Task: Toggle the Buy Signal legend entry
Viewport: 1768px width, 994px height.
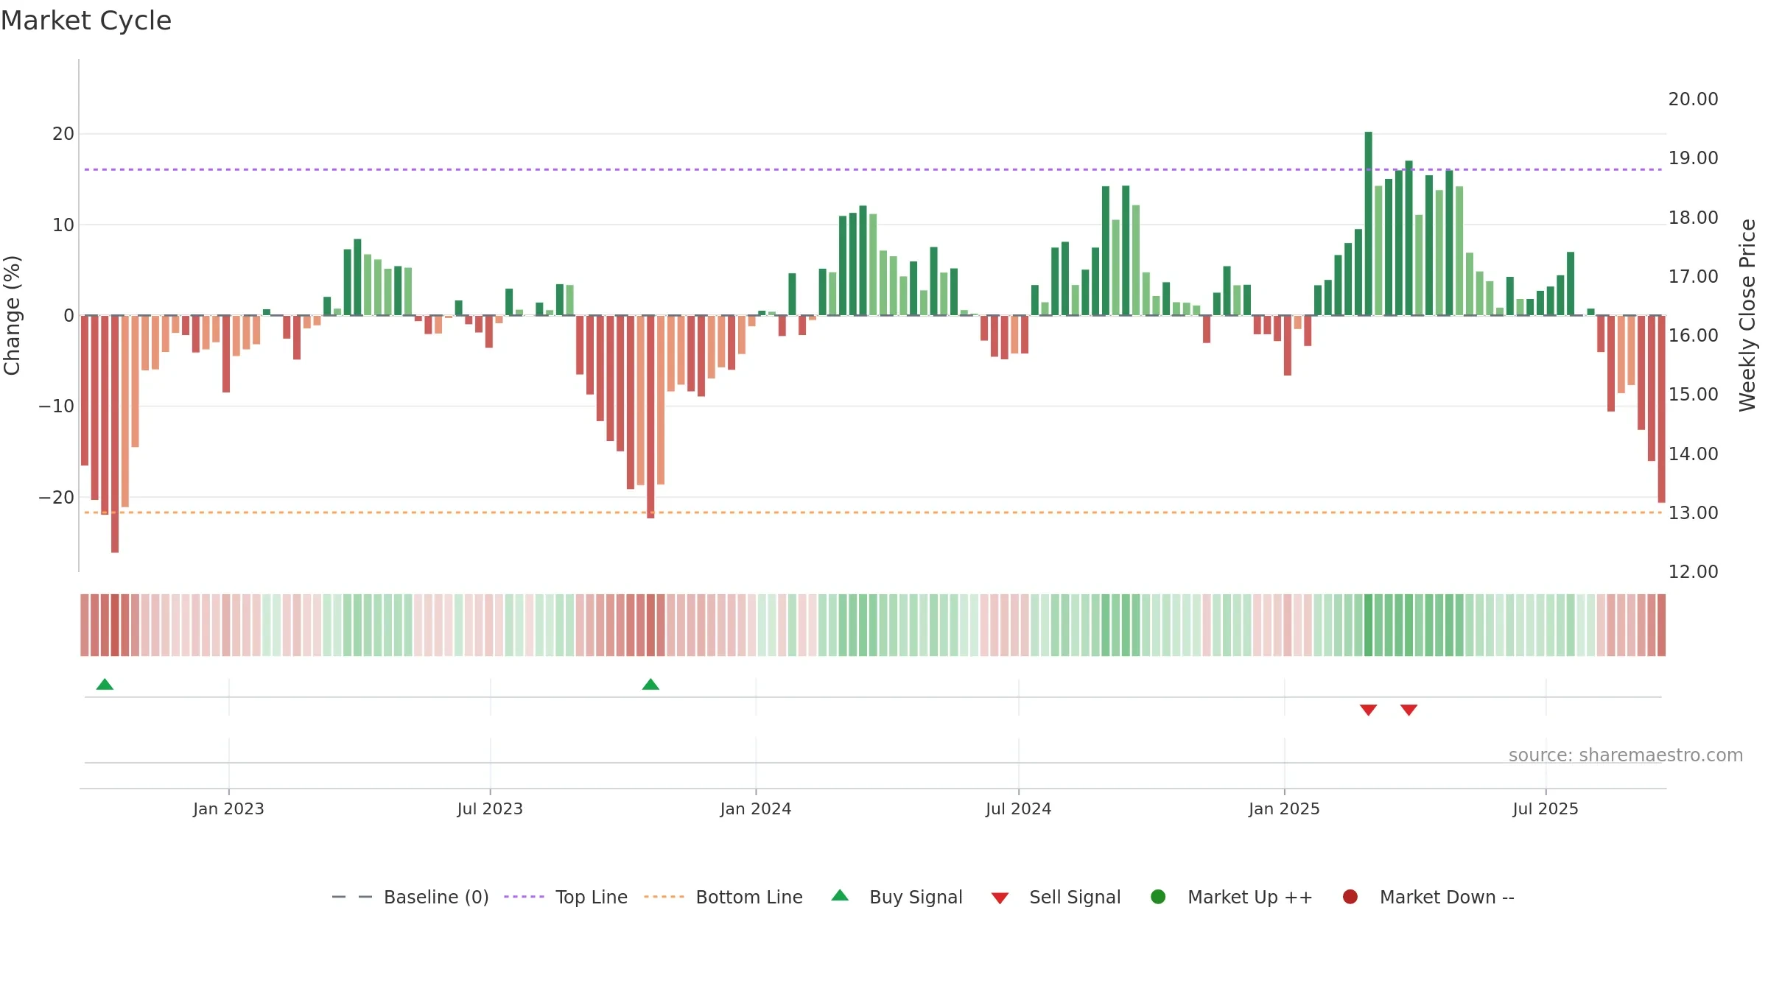Action: (897, 898)
